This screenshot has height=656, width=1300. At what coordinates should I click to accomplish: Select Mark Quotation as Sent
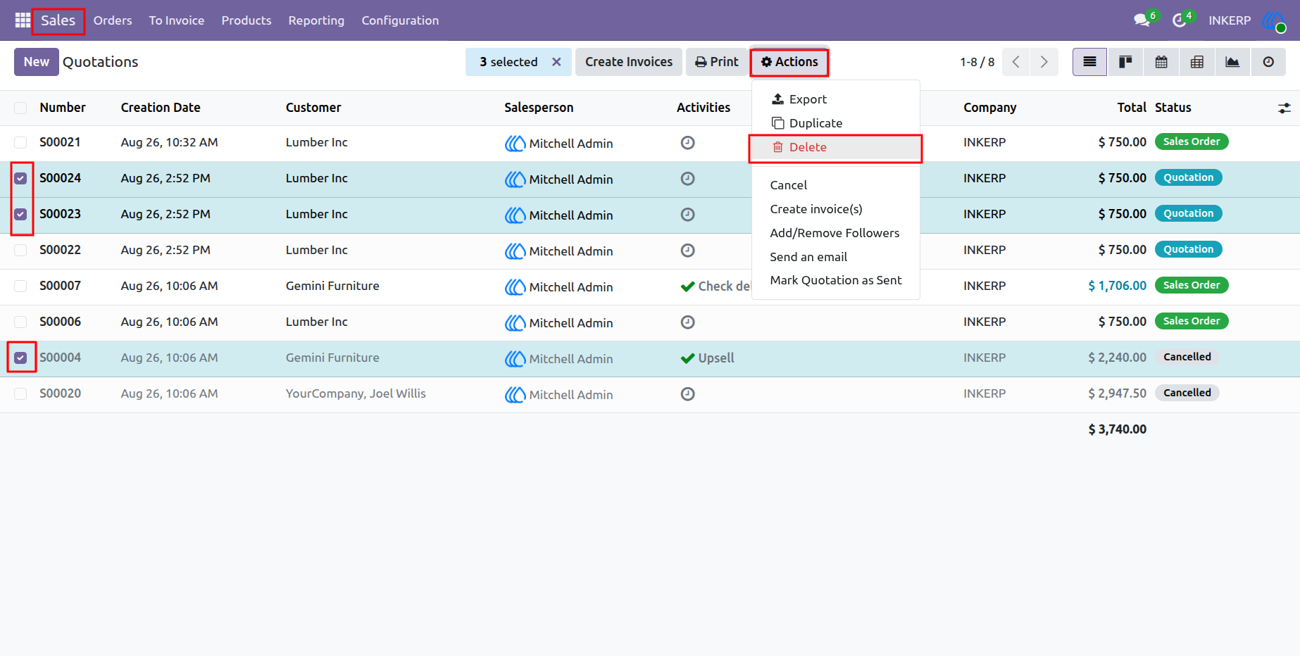[x=836, y=280]
